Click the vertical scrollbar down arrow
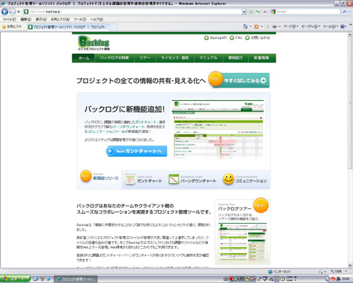This screenshot has height=283, width=353. point(350,265)
